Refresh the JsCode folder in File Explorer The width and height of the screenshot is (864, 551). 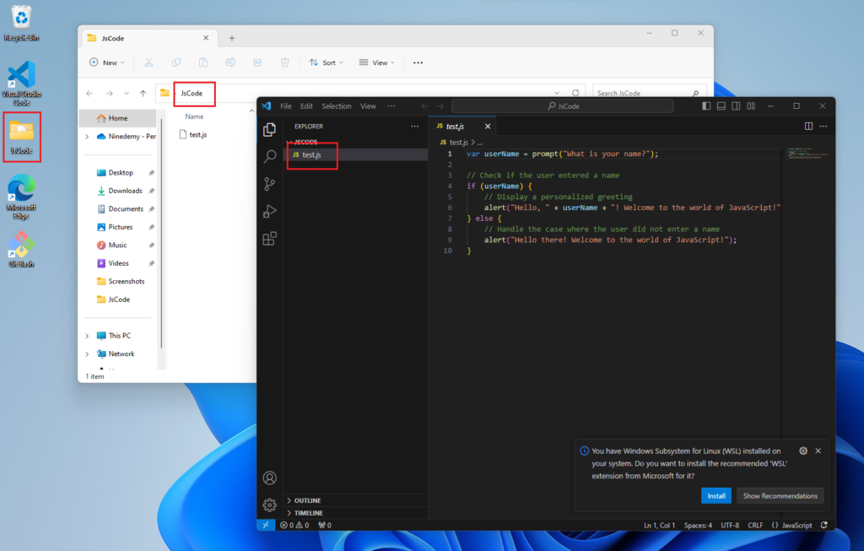[x=575, y=93]
